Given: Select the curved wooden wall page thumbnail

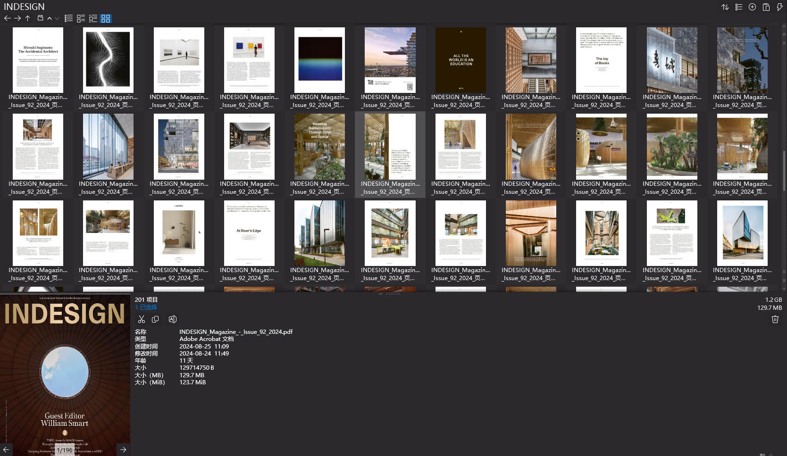Looking at the screenshot, I should [x=531, y=147].
